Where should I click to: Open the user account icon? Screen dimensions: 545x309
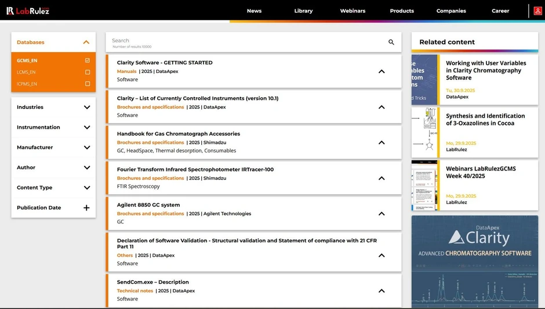(537, 10)
